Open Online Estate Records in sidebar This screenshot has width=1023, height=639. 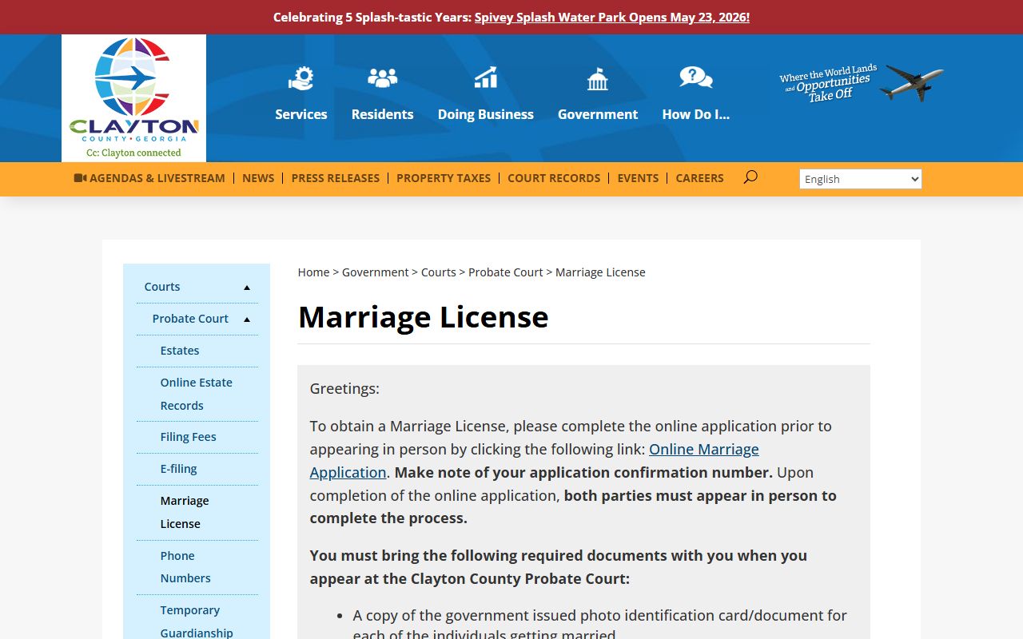pos(197,394)
